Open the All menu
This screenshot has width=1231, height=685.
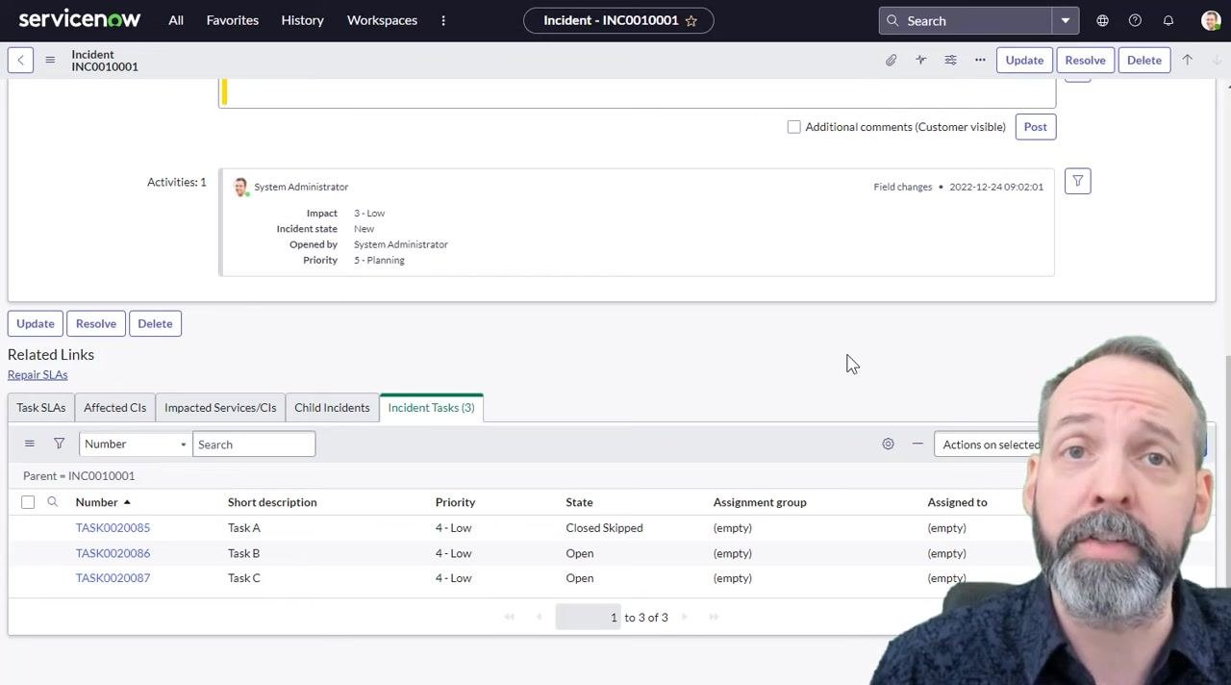click(176, 20)
